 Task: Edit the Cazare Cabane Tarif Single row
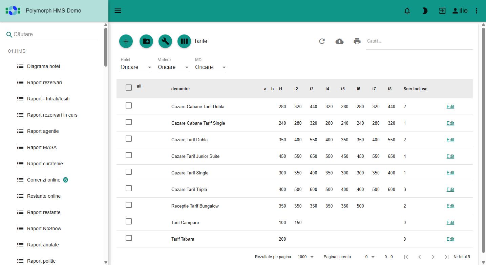point(450,123)
